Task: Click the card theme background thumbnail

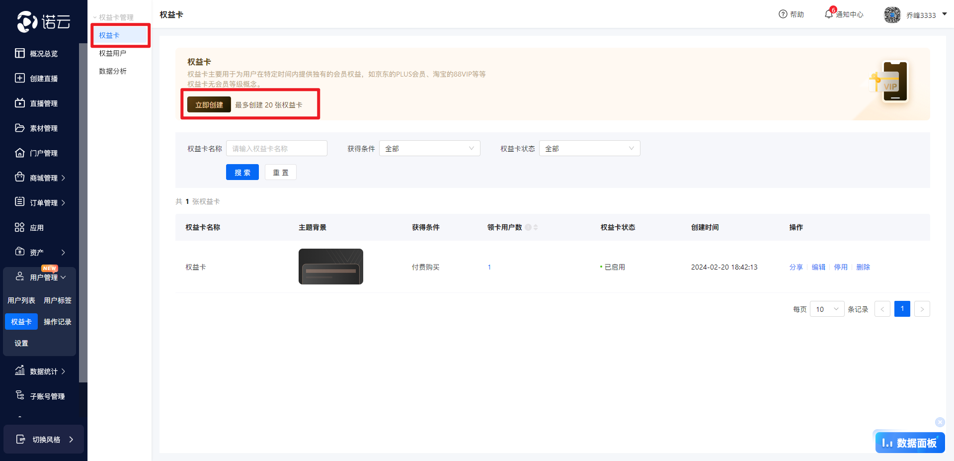Action: pos(330,267)
